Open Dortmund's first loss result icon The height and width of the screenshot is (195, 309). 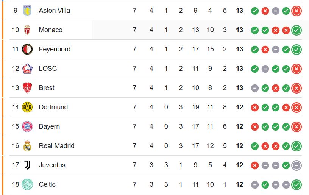coord(254,108)
